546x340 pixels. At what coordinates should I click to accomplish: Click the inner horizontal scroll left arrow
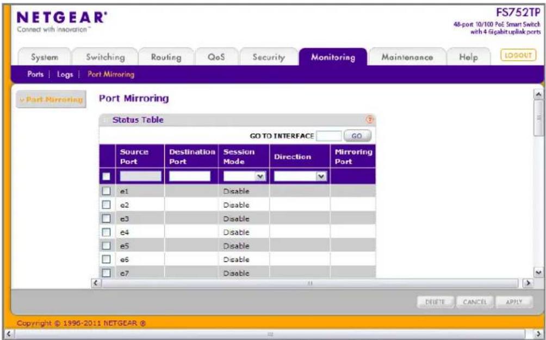coord(96,283)
